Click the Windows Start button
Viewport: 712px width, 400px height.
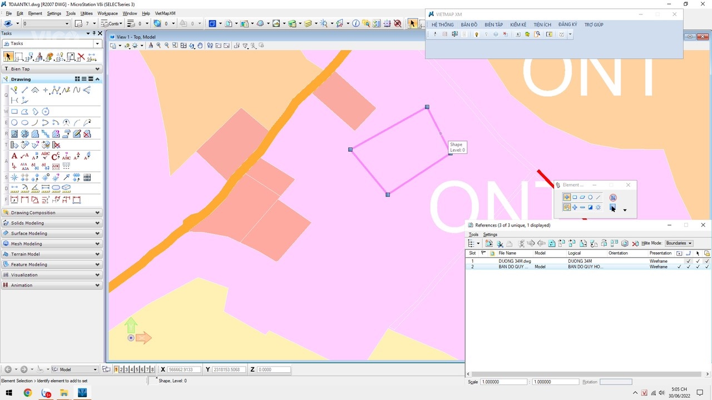9,393
